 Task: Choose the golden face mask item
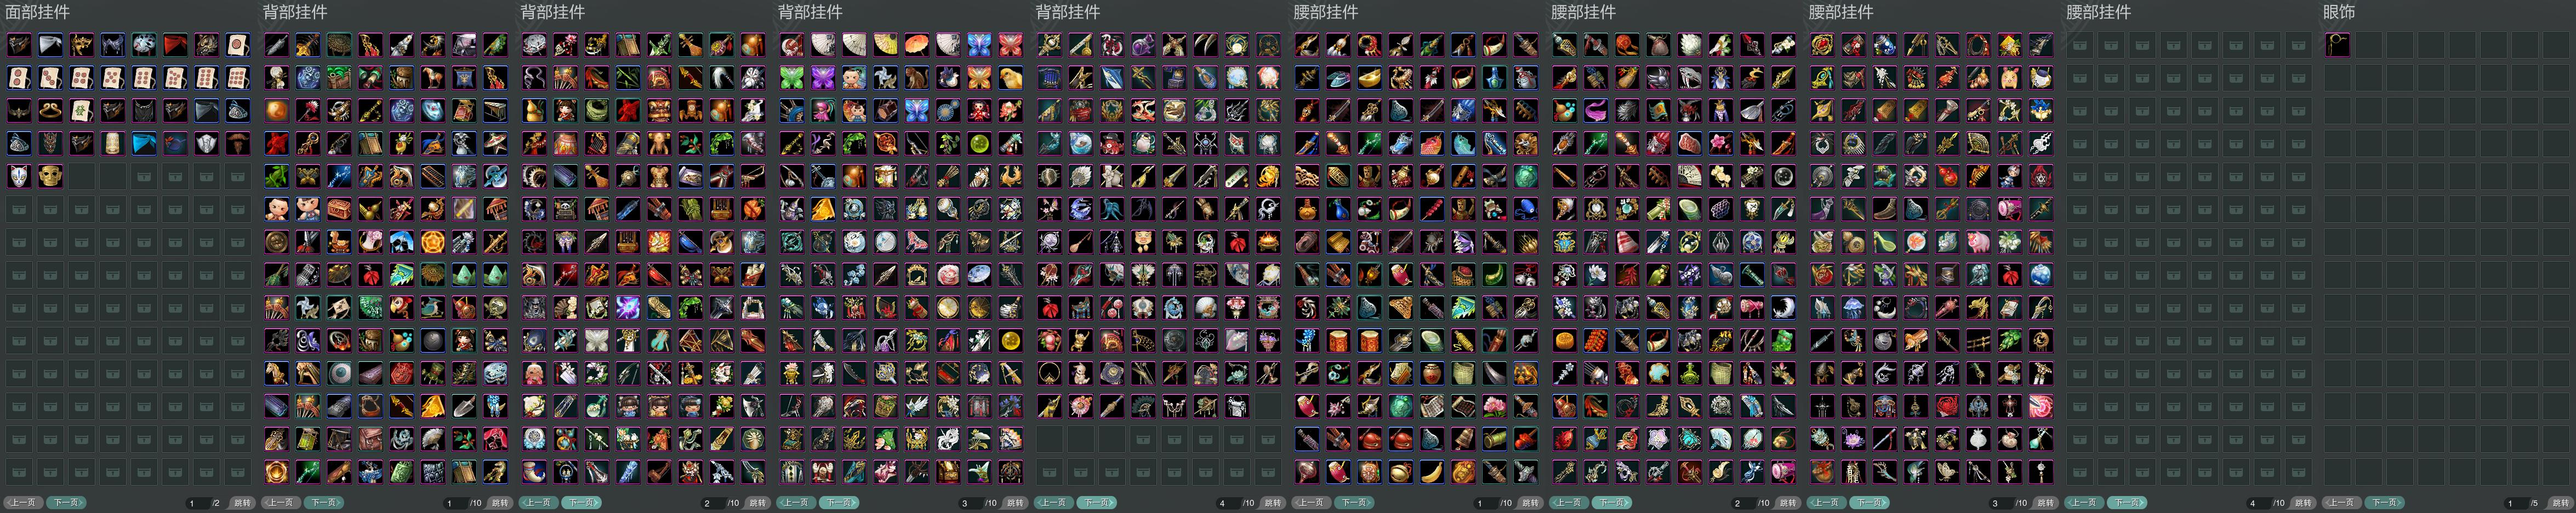coord(50,176)
